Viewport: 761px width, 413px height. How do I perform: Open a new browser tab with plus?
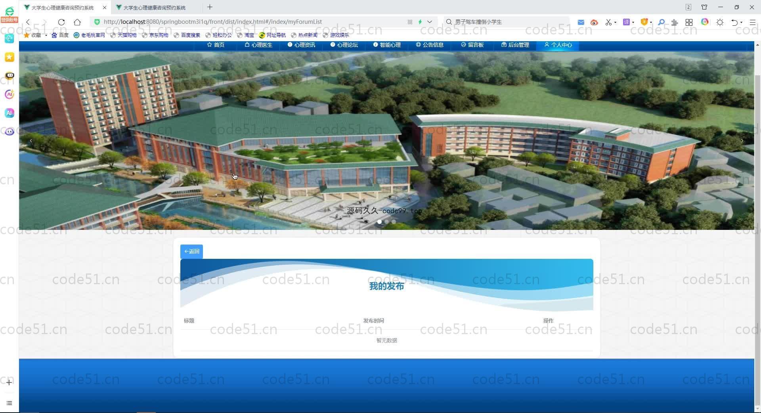click(210, 7)
